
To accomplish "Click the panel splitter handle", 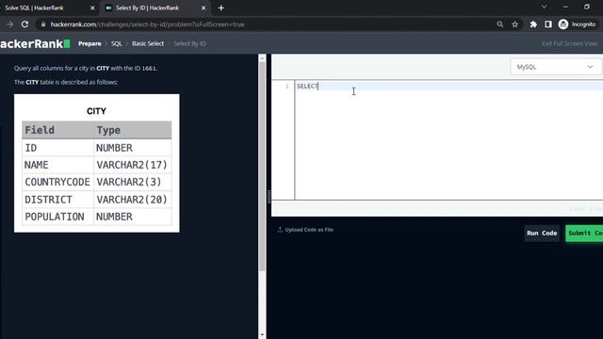I will [x=269, y=197].
